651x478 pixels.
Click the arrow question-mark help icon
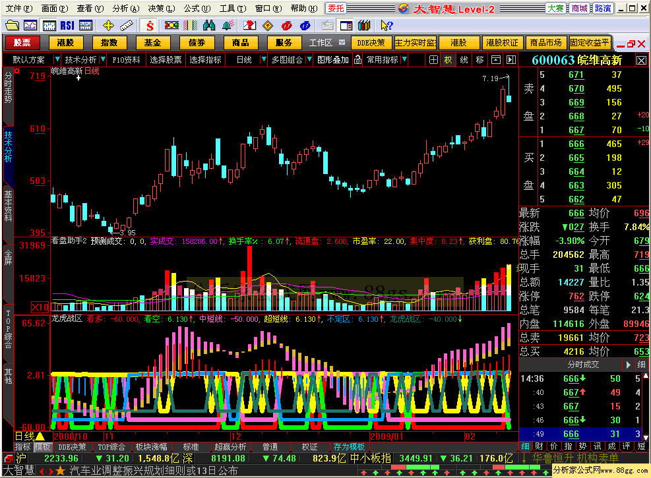pos(386,26)
